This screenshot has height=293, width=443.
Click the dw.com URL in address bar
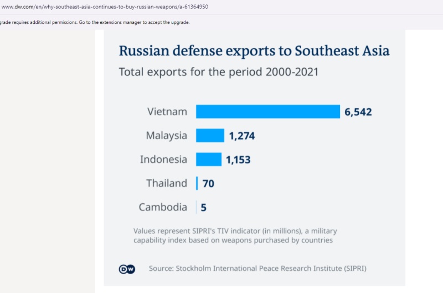(x=104, y=7)
